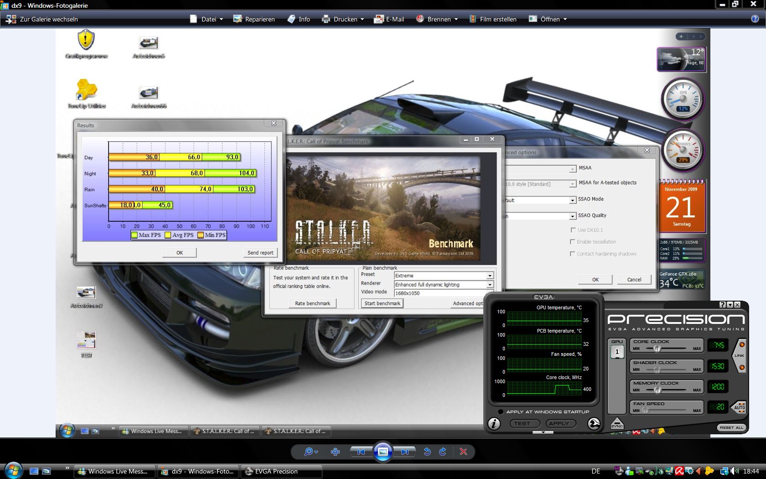Click the zoom magnifier control
The image size is (766, 479).
click(311, 452)
